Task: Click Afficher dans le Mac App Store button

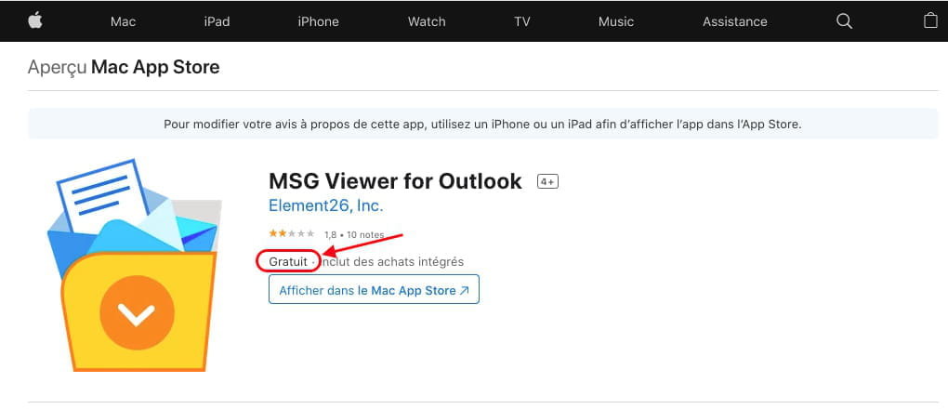Action: tap(374, 290)
